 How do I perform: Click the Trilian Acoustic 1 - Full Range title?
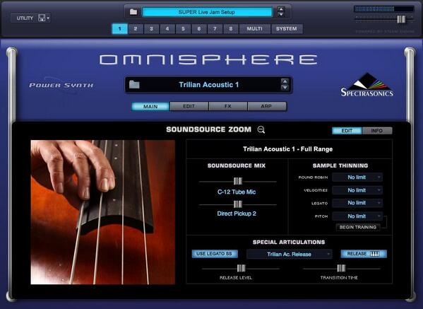[288, 149]
